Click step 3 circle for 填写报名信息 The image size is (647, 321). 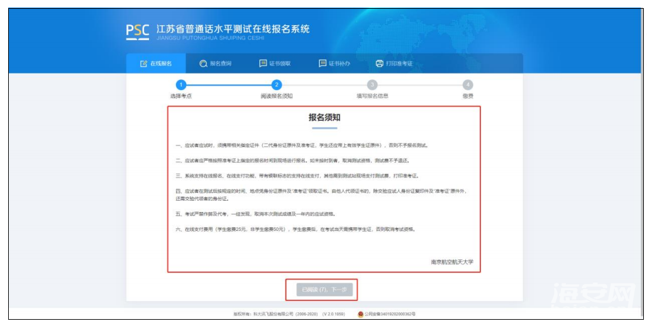coord(372,85)
